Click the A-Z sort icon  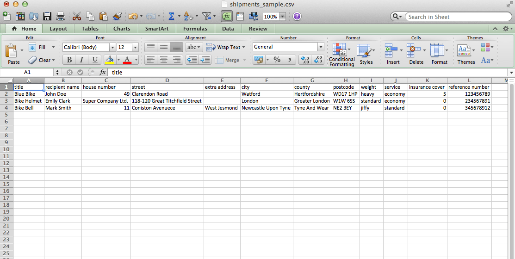[x=188, y=16]
